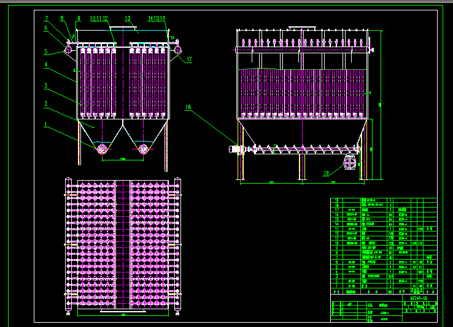Click part callout number 13 label

pos(127,19)
